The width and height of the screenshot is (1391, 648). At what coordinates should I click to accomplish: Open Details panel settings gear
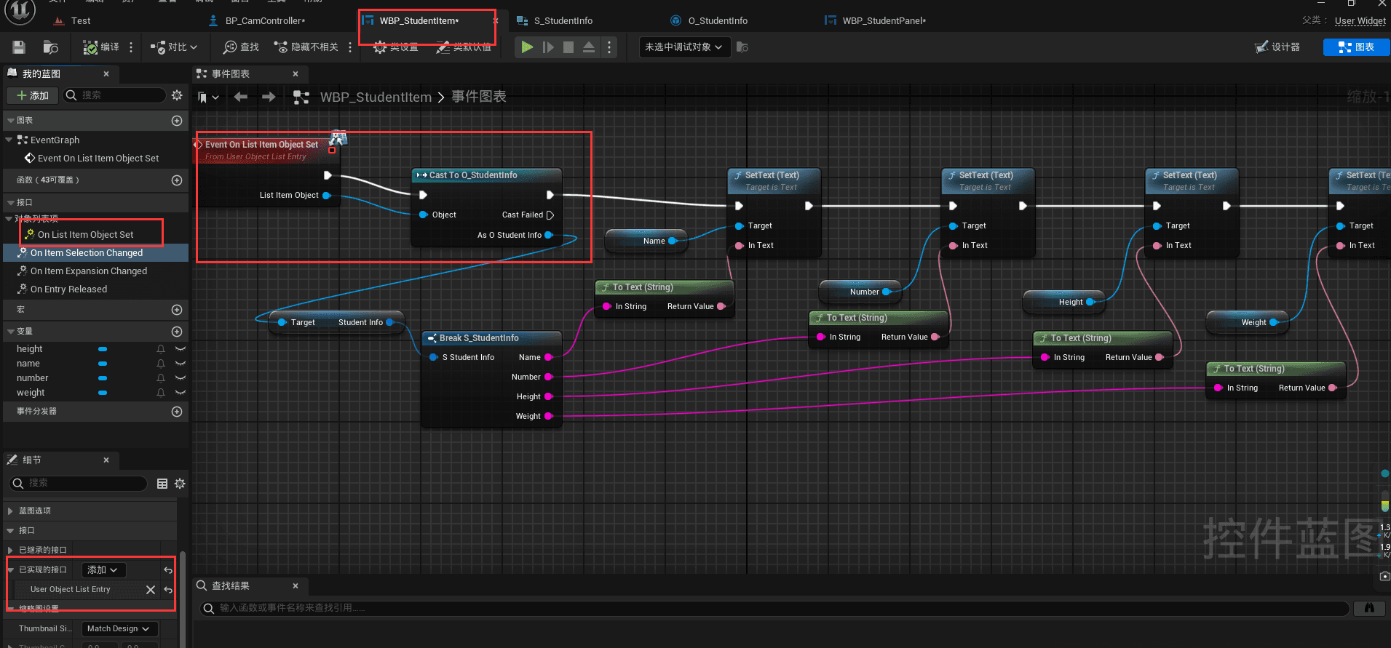180,484
